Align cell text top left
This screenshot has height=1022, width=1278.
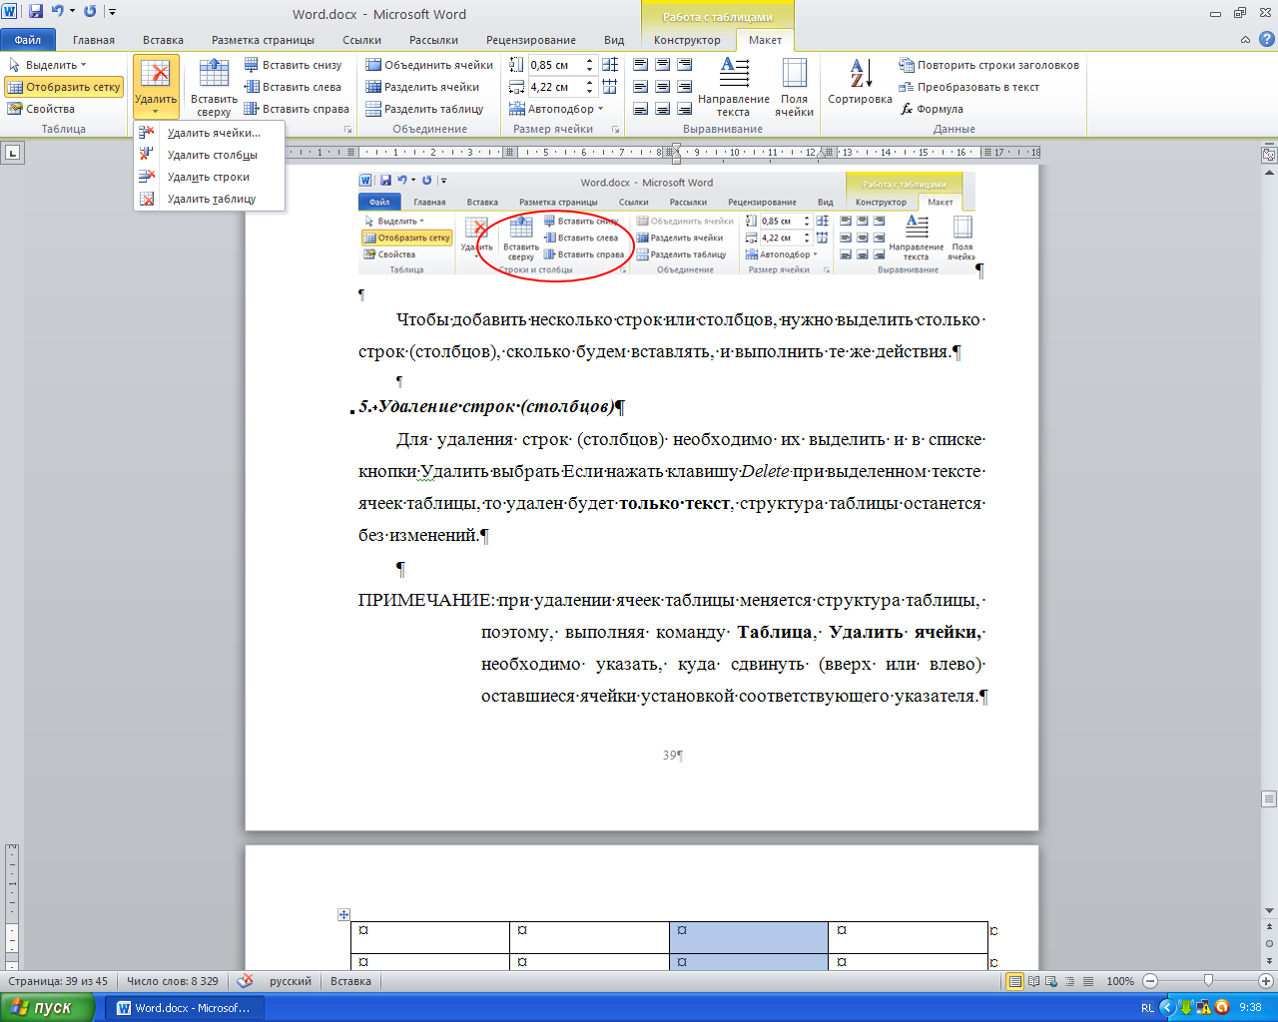click(x=640, y=65)
